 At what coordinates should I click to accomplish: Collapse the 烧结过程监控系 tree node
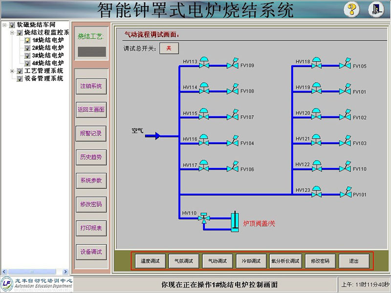[12, 32]
